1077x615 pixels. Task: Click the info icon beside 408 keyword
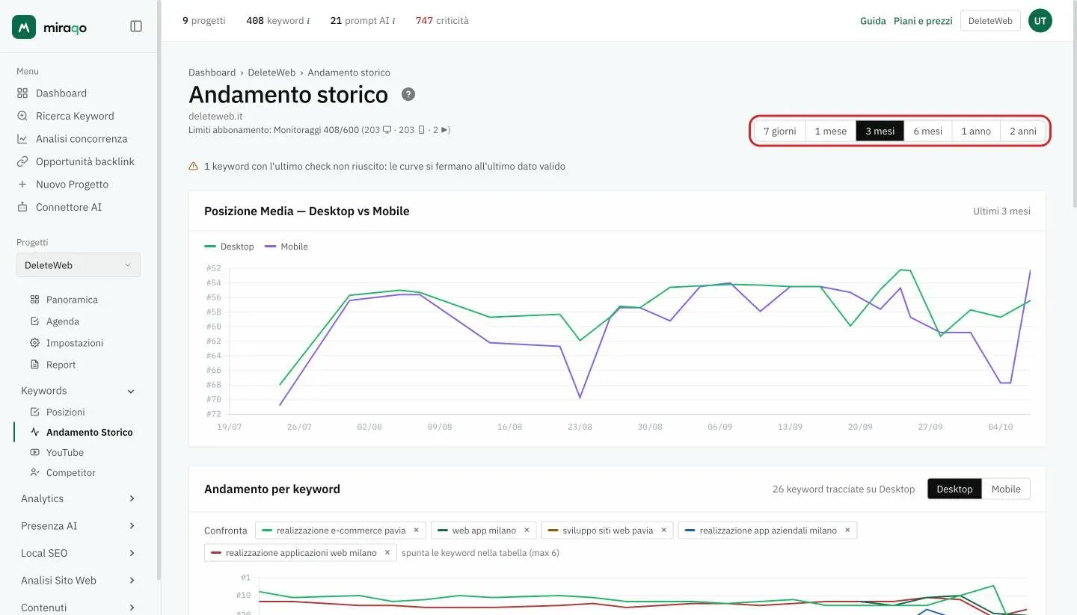pos(308,21)
